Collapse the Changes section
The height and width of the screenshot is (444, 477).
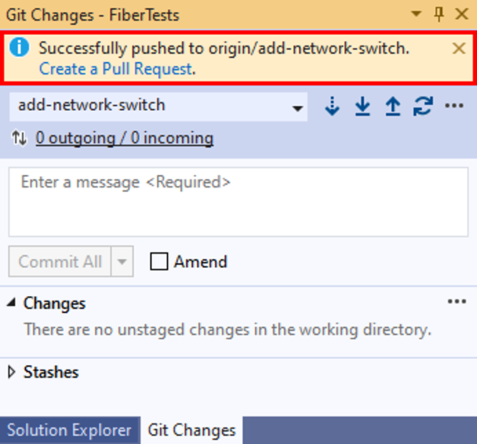point(11,303)
